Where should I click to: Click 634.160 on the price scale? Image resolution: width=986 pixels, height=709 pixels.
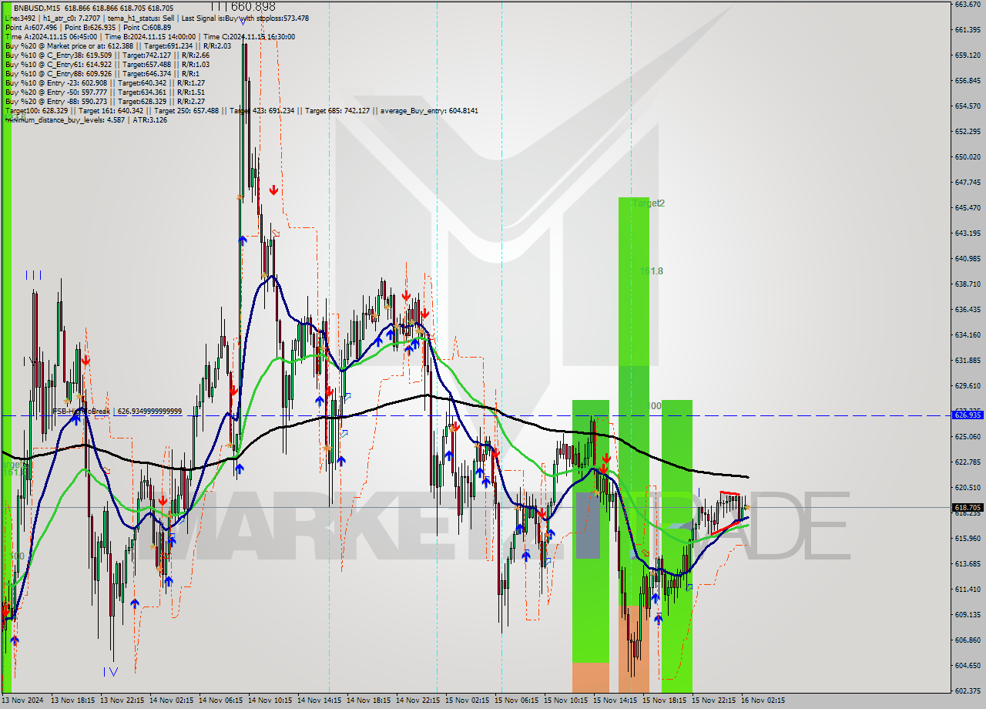(x=967, y=334)
